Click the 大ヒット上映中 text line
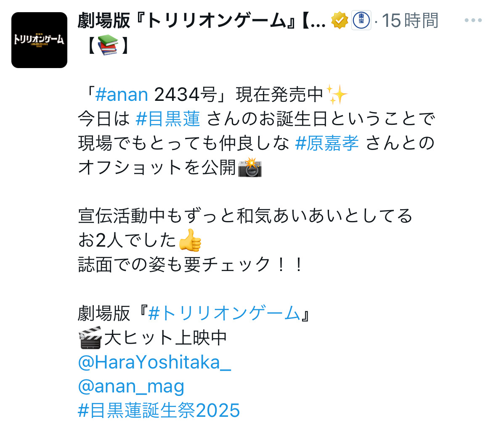 [165, 338]
